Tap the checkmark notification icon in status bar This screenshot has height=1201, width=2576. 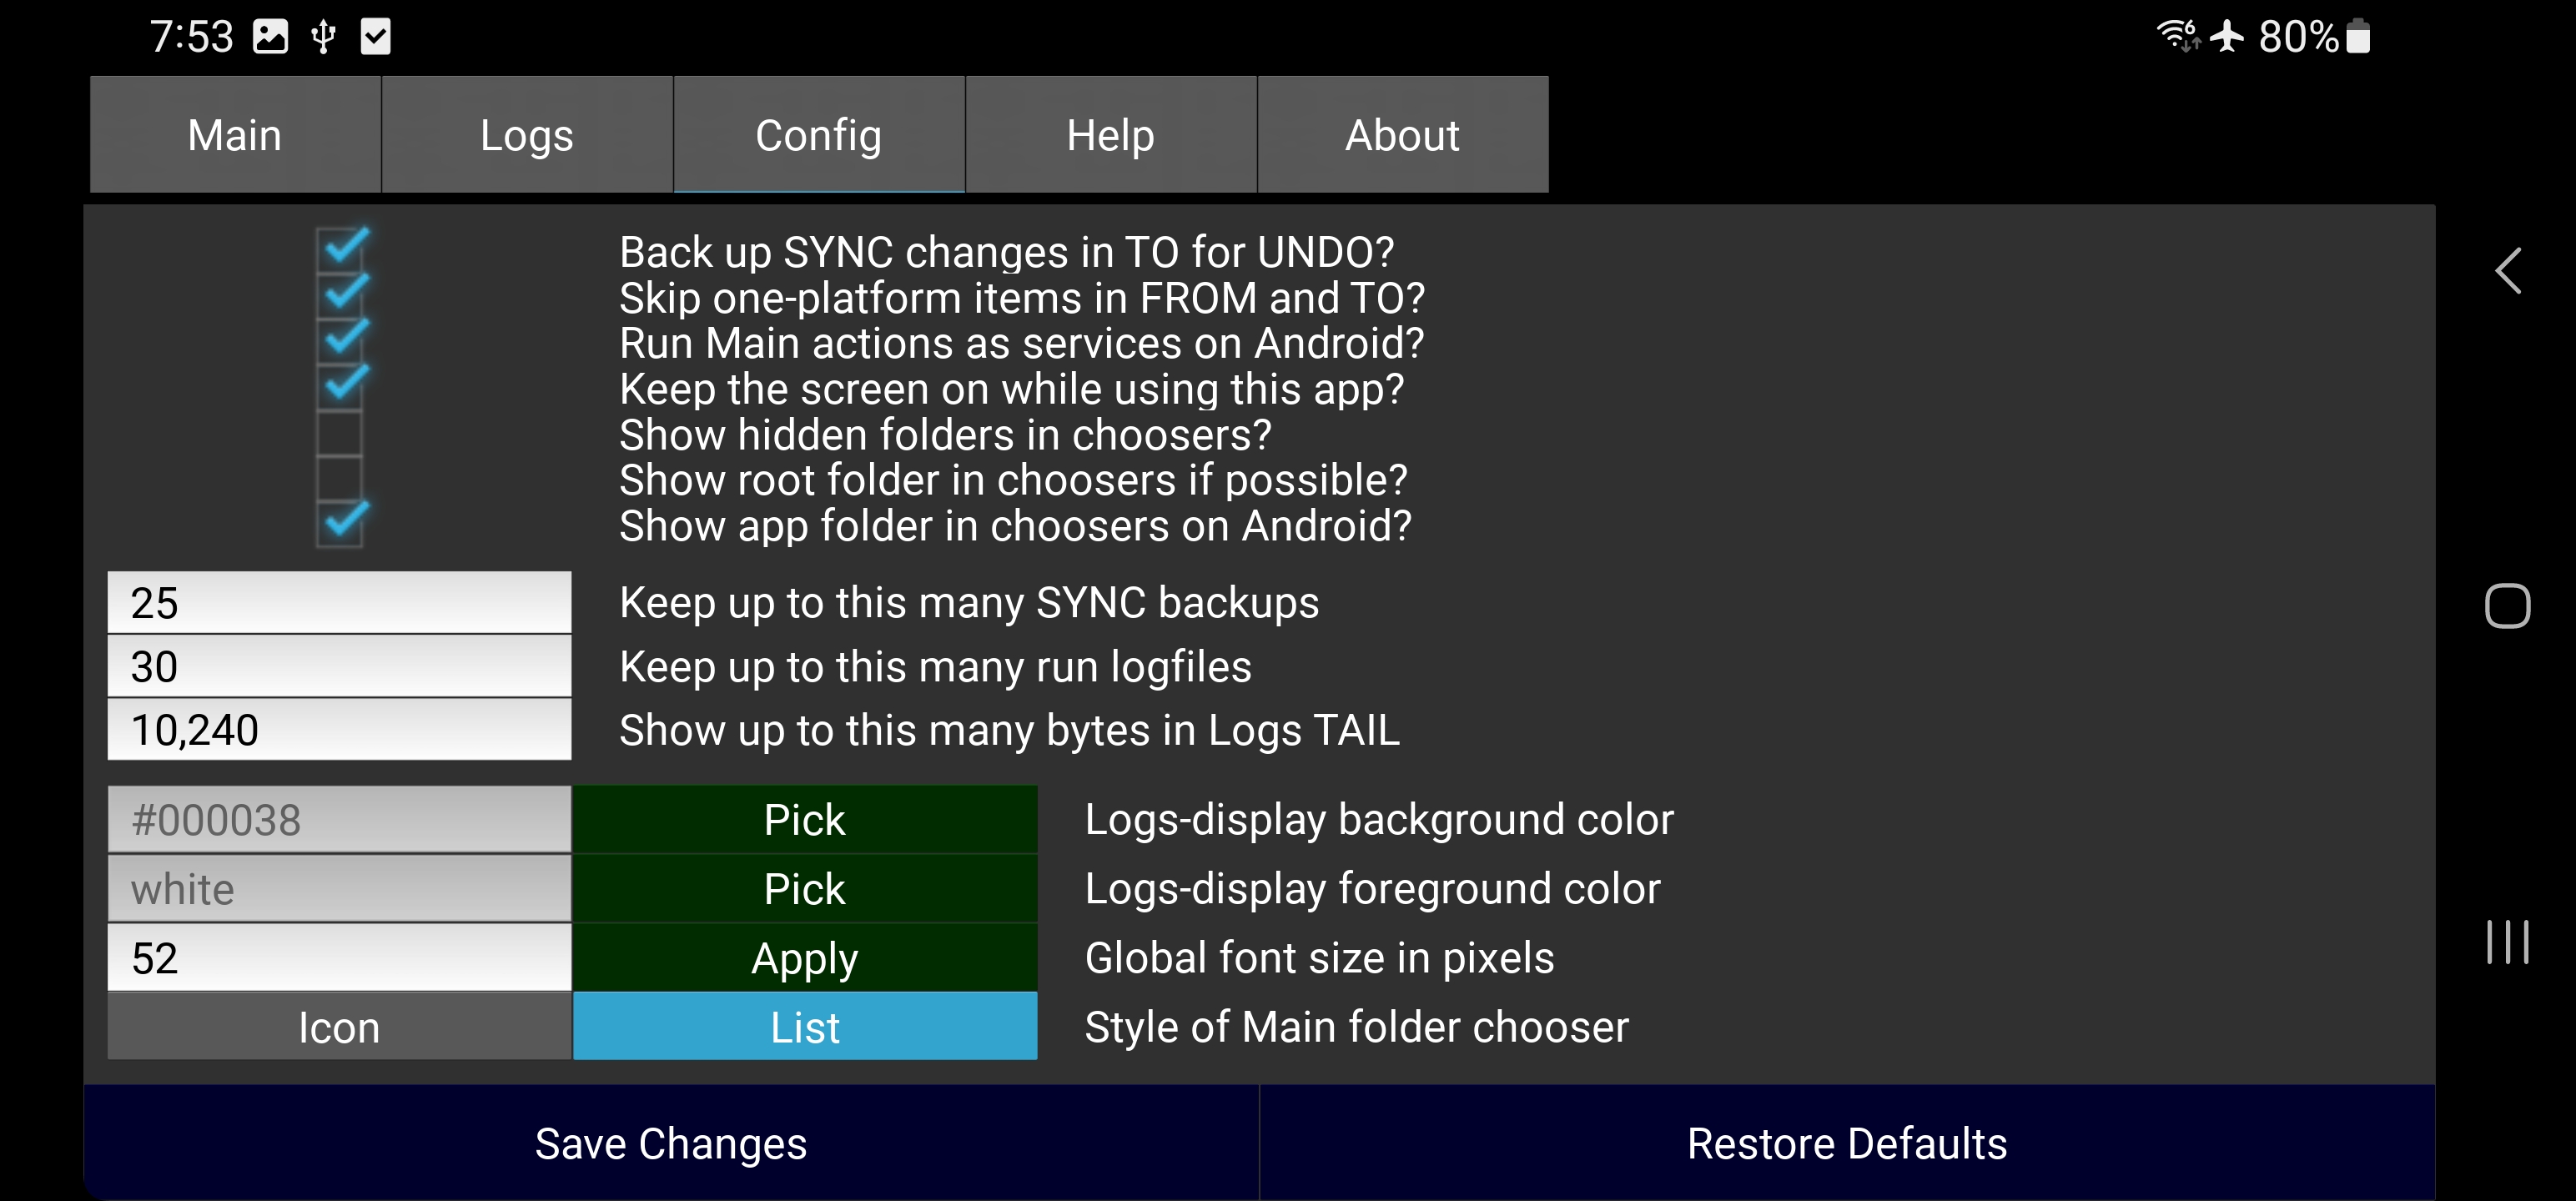[x=375, y=37]
